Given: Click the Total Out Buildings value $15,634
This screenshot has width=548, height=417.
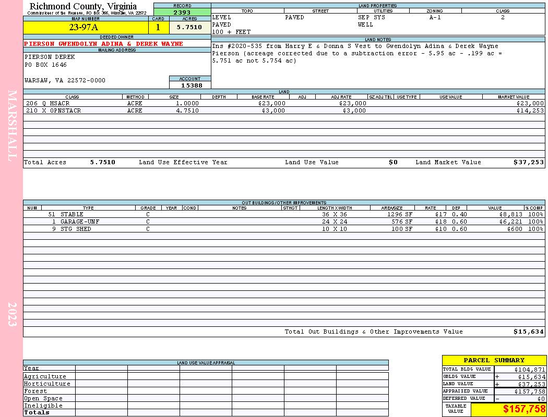Looking at the screenshot, I should pos(528,332).
